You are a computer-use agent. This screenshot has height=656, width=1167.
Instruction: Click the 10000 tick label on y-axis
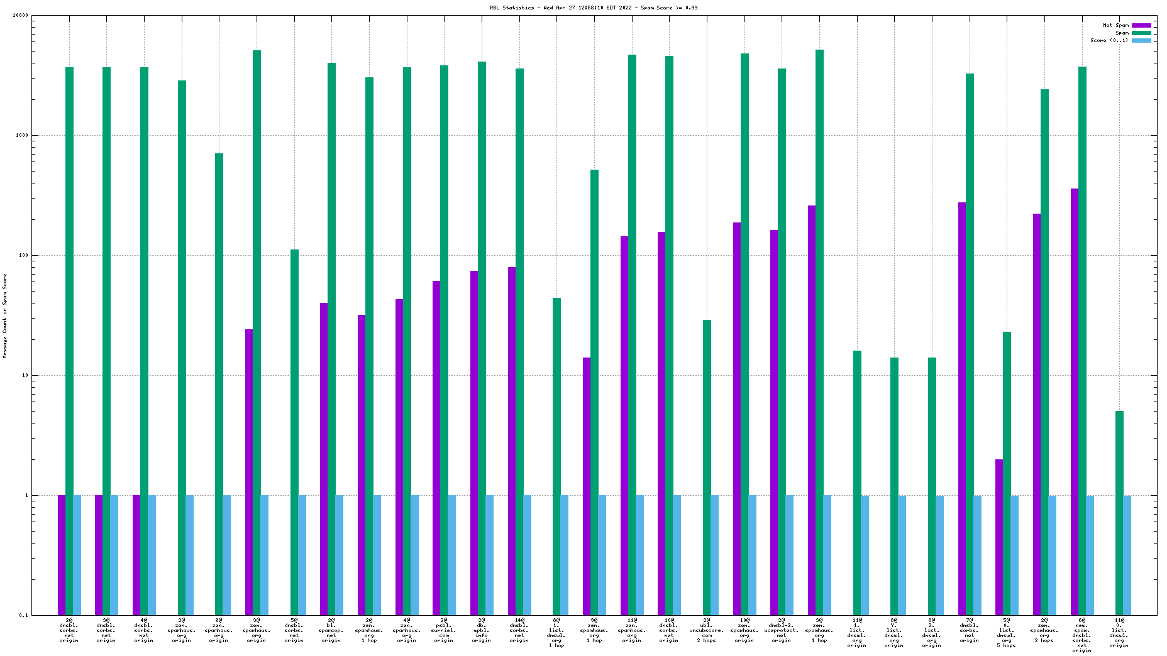click(x=21, y=16)
